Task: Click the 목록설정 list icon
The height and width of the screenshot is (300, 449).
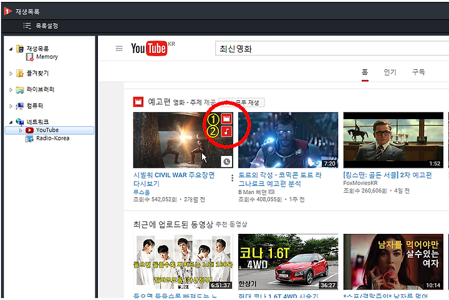Action: [x=27, y=26]
